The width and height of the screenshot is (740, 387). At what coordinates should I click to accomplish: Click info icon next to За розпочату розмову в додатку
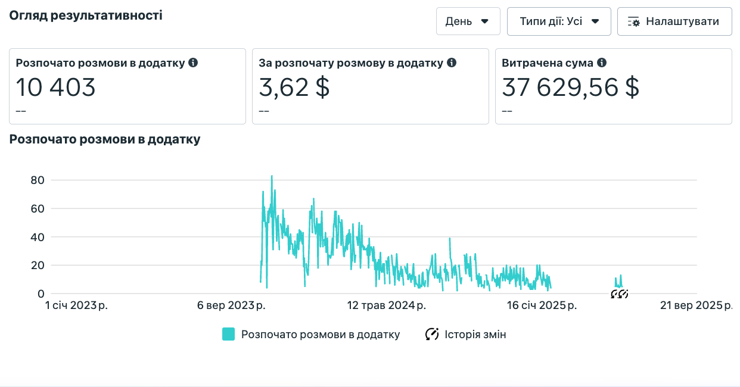[x=452, y=63]
